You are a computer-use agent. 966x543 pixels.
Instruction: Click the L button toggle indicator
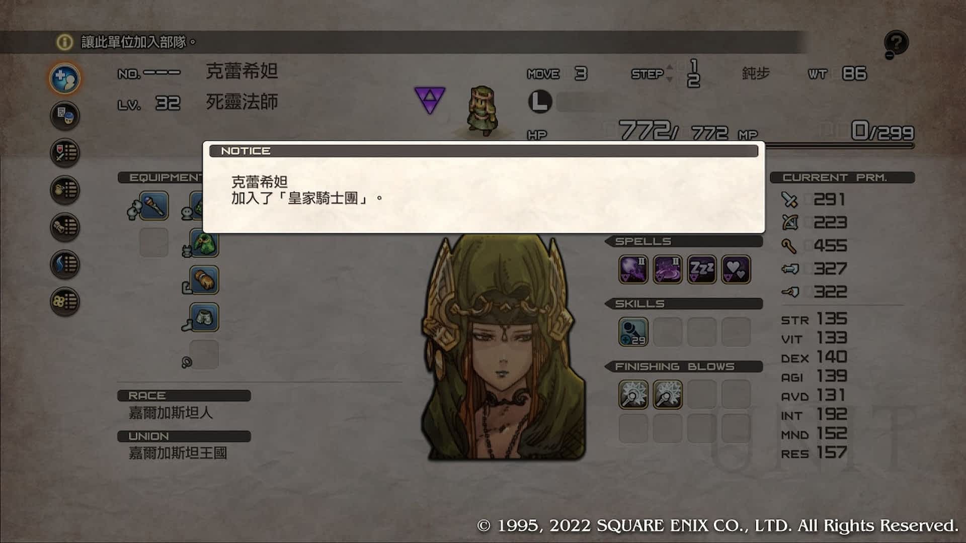pyautogui.click(x=540, y=102)
